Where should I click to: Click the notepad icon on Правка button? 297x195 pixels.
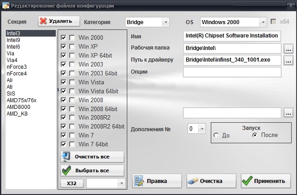138,181
